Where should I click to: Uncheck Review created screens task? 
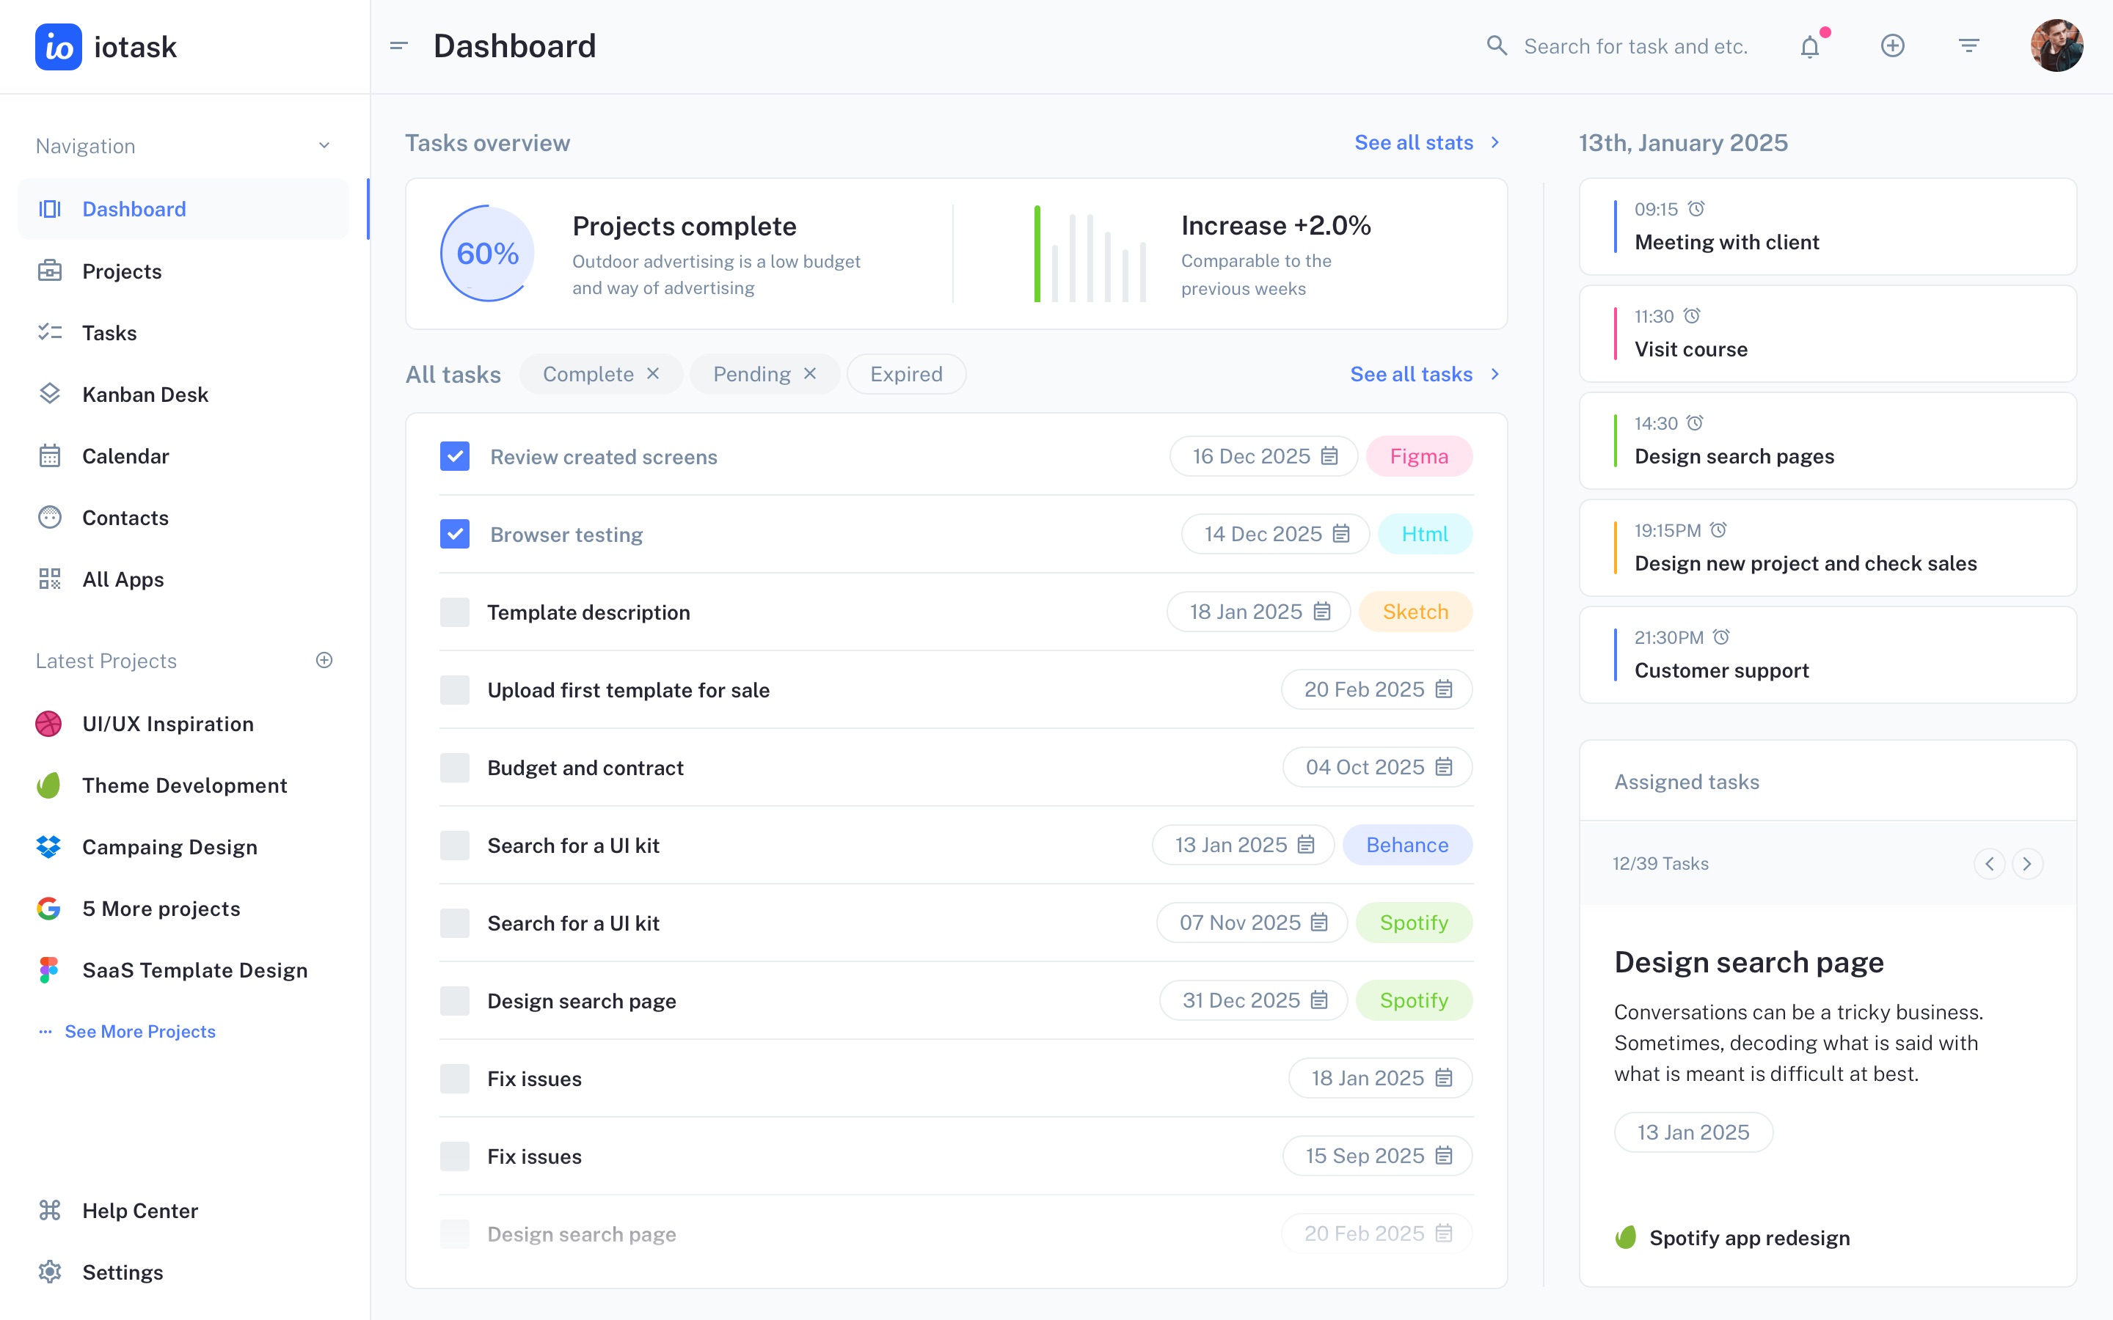[x=455, y=455]
